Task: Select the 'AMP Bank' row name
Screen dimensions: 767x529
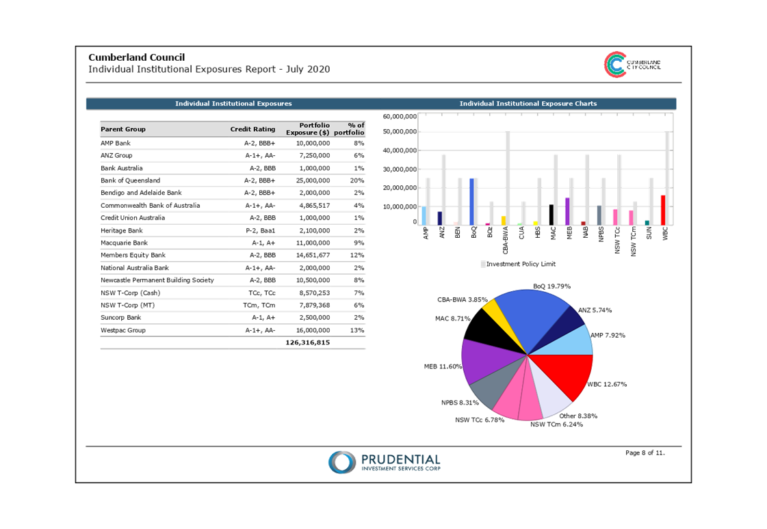Action: (x=116, y=143)
